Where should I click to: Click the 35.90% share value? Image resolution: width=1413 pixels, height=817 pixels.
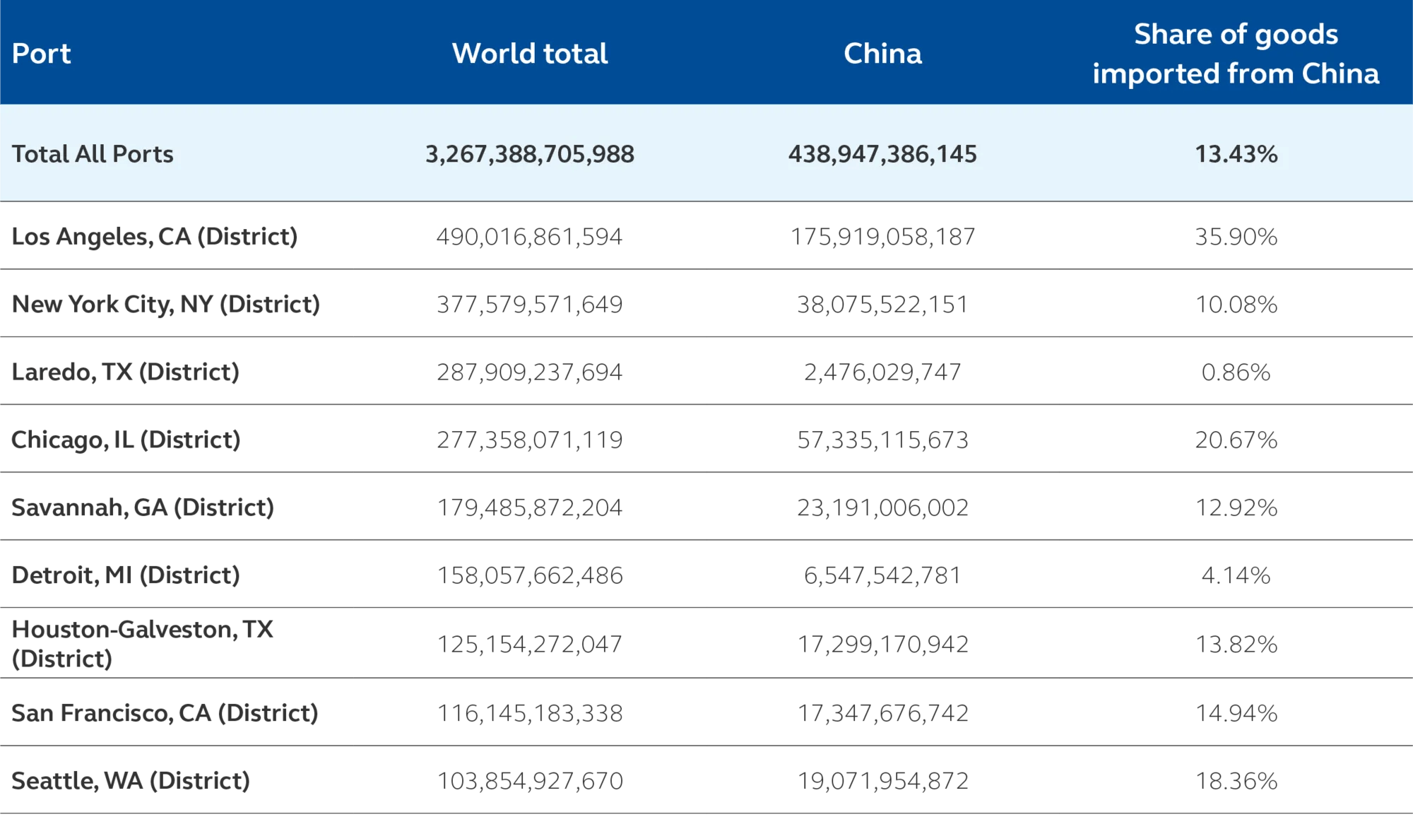tap(1236, 237)
